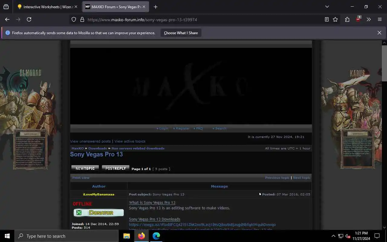Show more tools overflow chevrons
This screenshot has width=387, height=242.
tap(369, 19)
